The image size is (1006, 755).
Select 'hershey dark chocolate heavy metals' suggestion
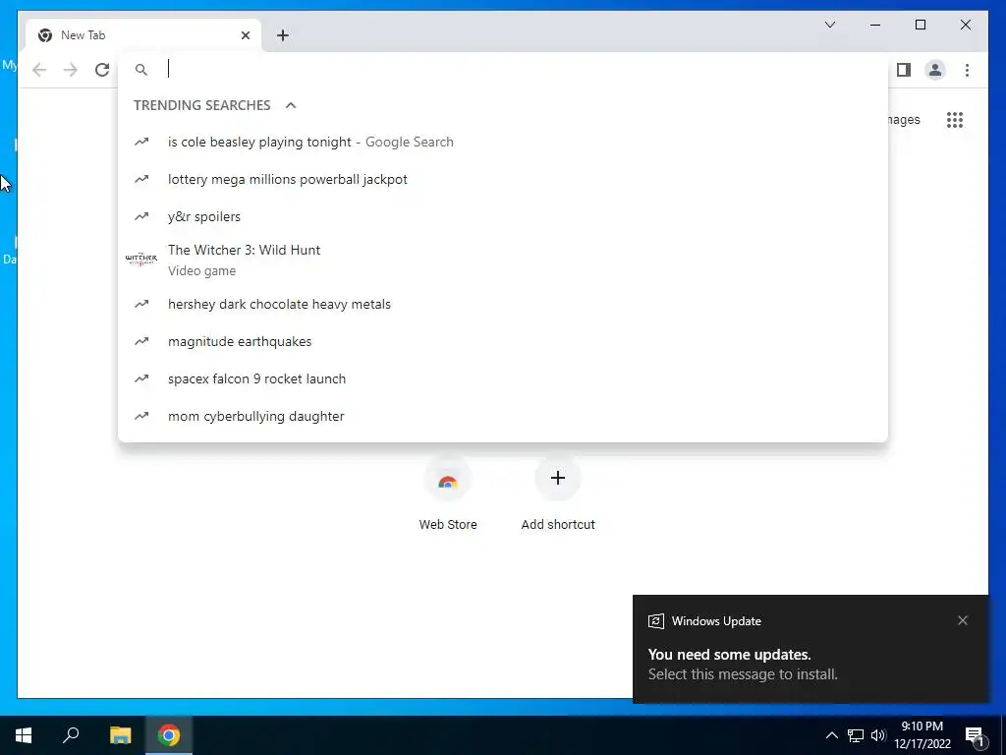(503, 305)
